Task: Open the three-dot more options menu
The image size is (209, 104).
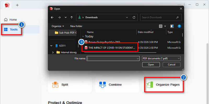Action: [179, 5]
